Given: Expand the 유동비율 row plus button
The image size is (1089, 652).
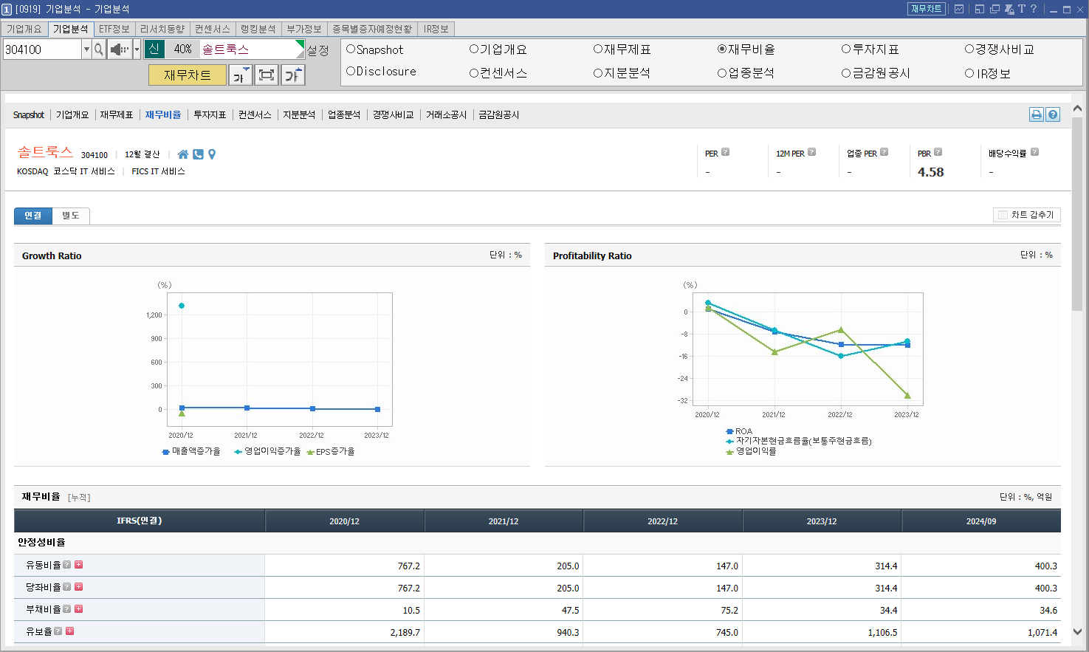Looking at the screenshot, I should (78, 565).
